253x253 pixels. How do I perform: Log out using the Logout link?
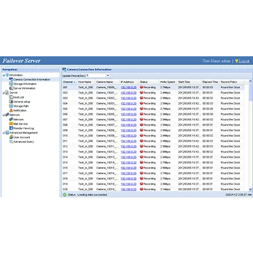point(244,61)
